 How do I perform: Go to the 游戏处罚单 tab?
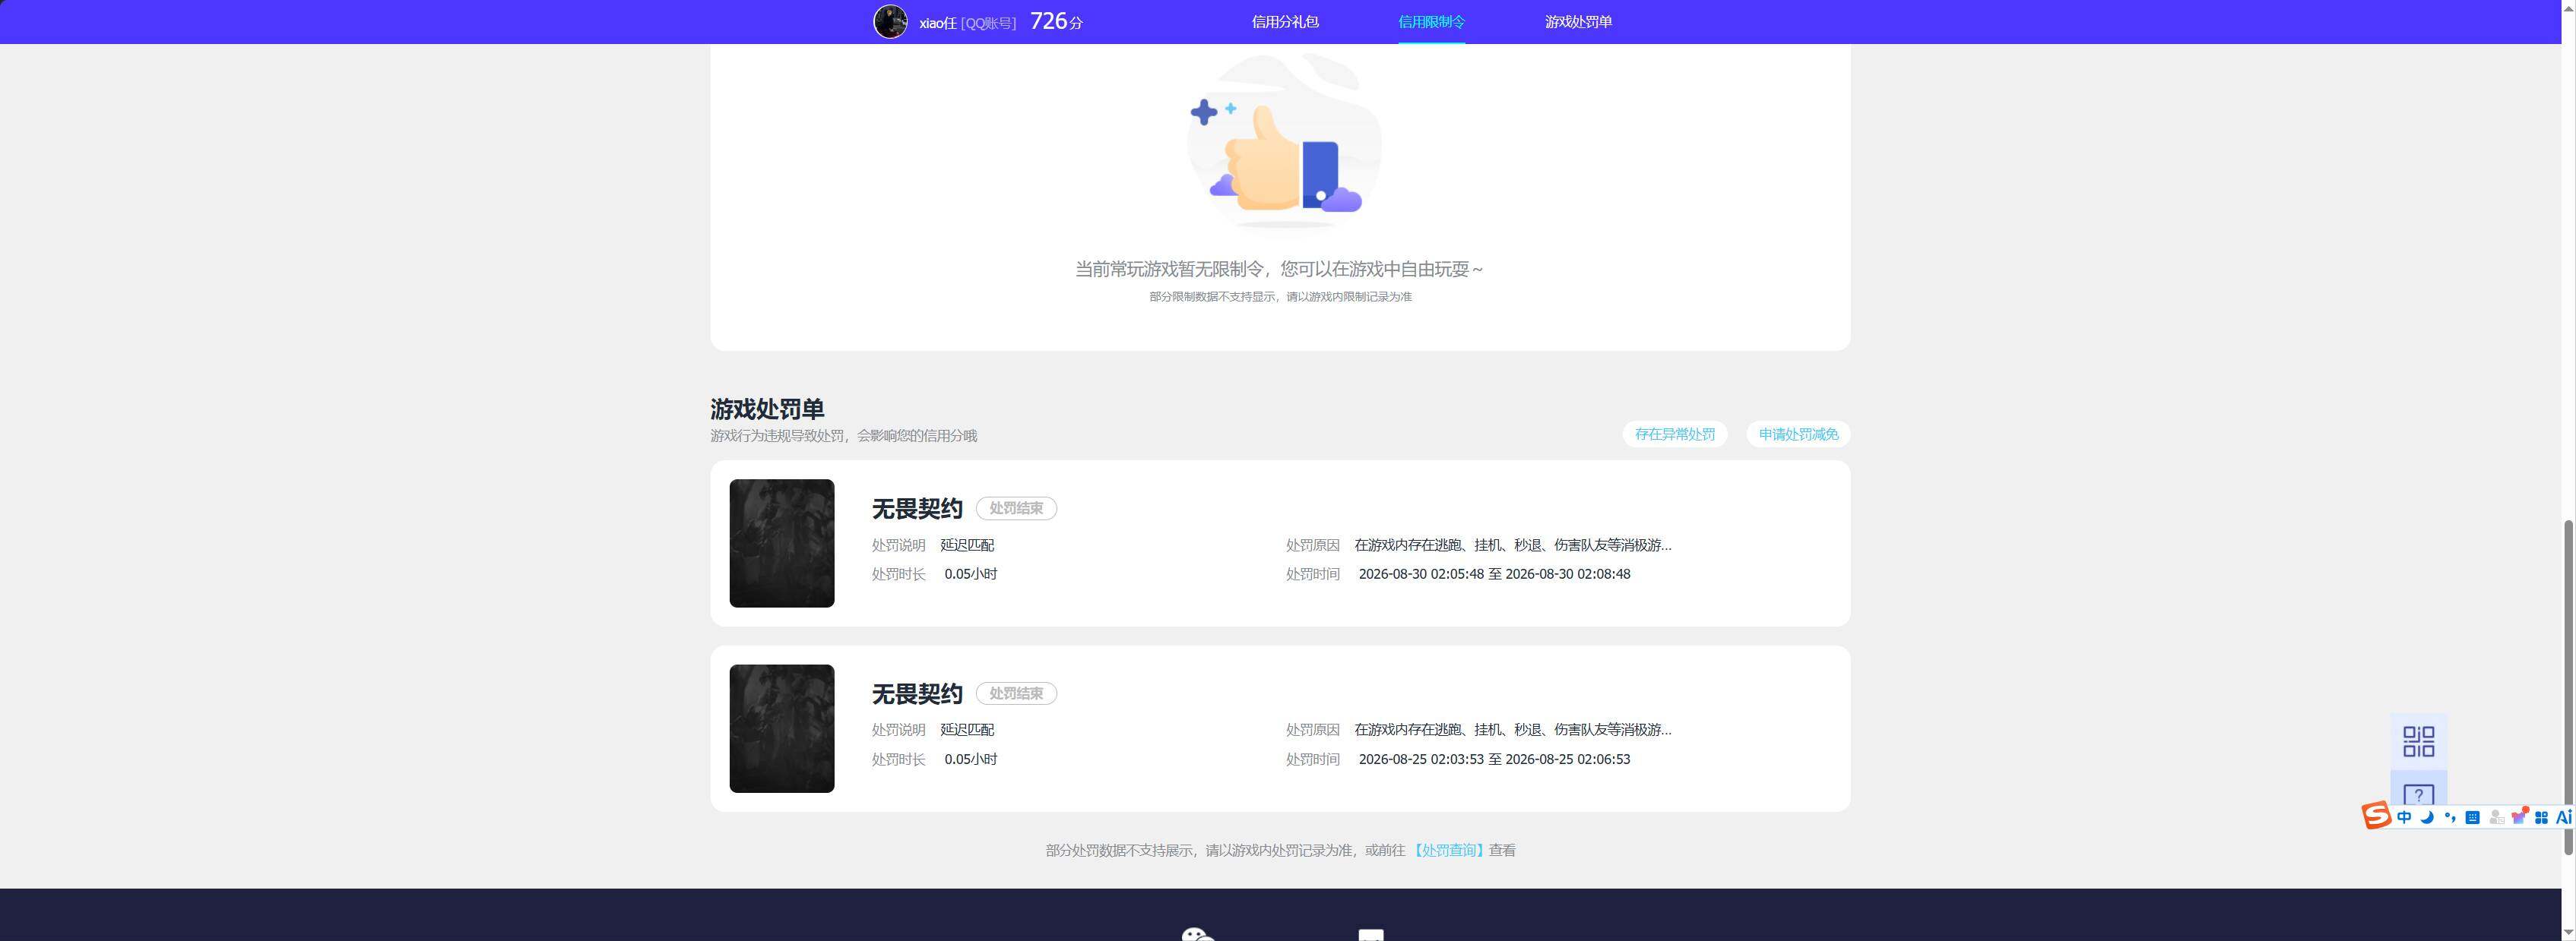pos(1578,22)
